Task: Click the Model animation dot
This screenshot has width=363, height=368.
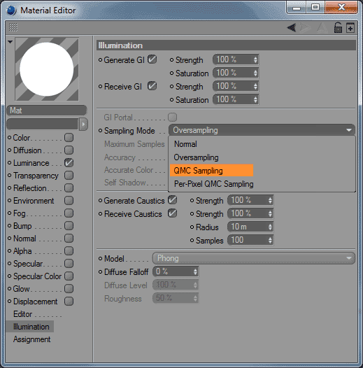Action: pos(100,259)
